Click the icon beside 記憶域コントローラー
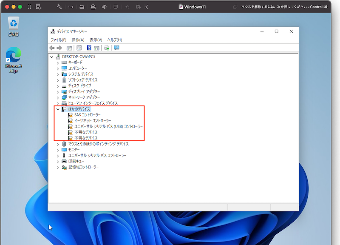The image size is (340, 245). point(64,167)
